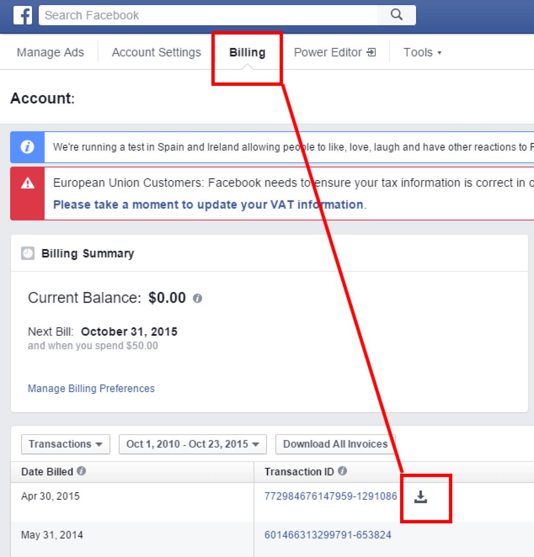Open Manage Billing Preferences

91,388
